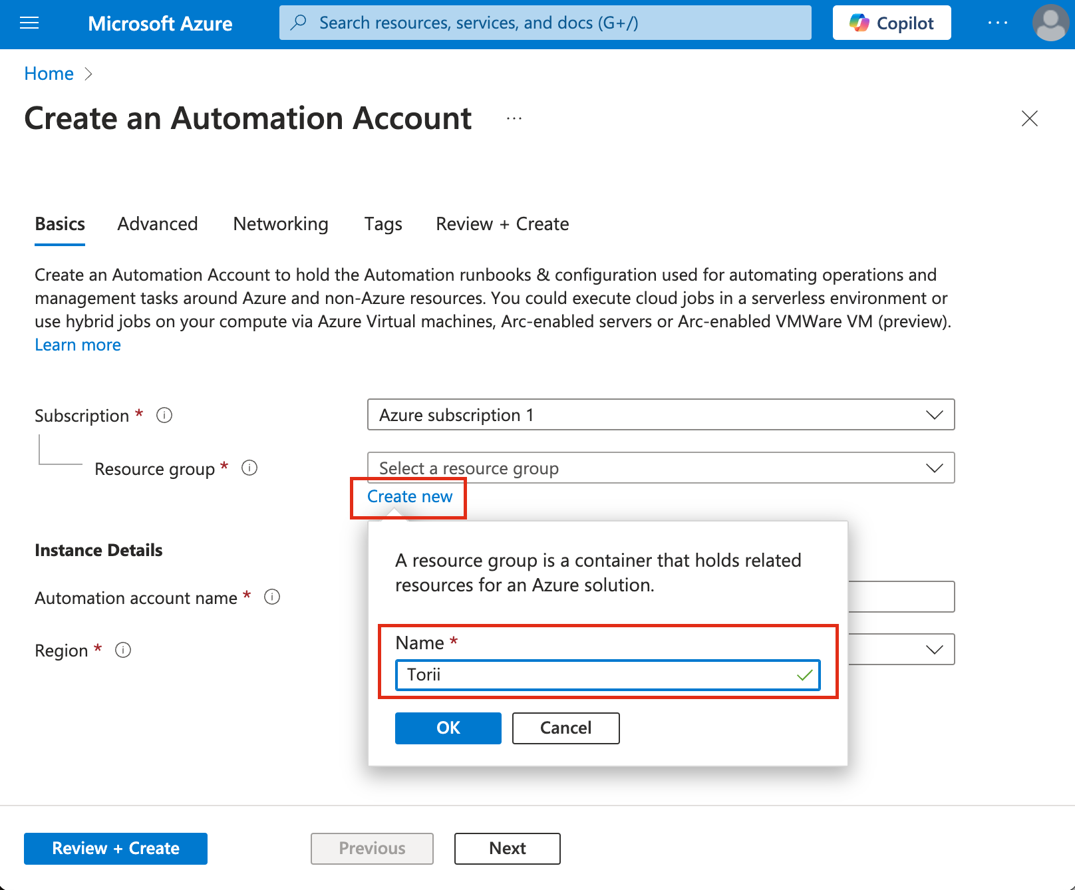This screenshot has height=890, width=1075.
Task: Click the Instance Details heading
Action: (98, 550)
